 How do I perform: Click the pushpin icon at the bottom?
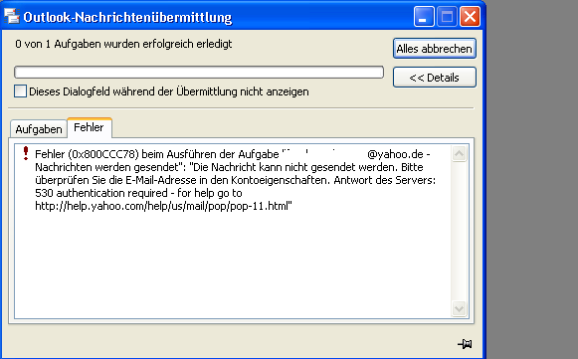click(x=465, y=343)
